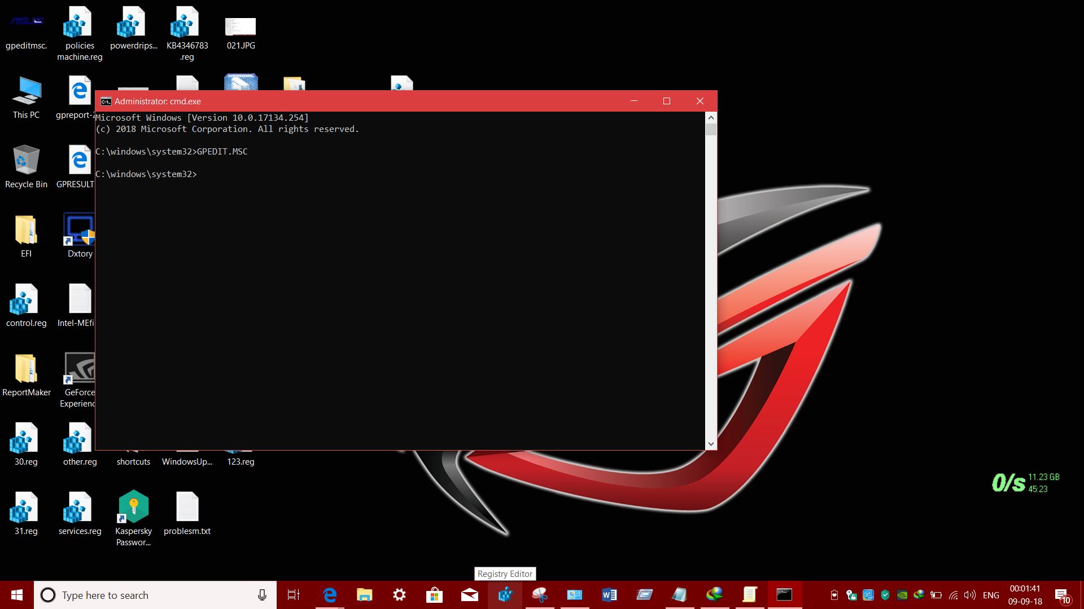This screenshot has height=609, width=1084.
Task: Open Microsoft Store taskbar icon
Action: tap(434, 595)
